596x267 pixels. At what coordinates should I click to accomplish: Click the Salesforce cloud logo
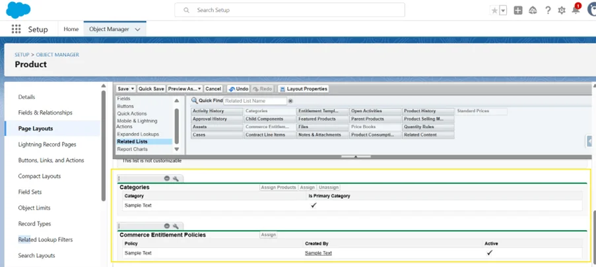click(18, 10)
